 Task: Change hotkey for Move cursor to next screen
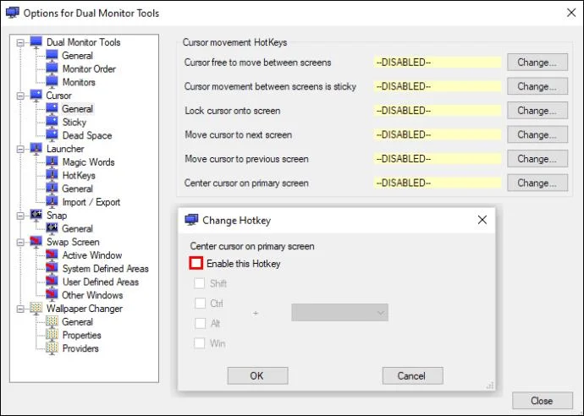point(537,134)
